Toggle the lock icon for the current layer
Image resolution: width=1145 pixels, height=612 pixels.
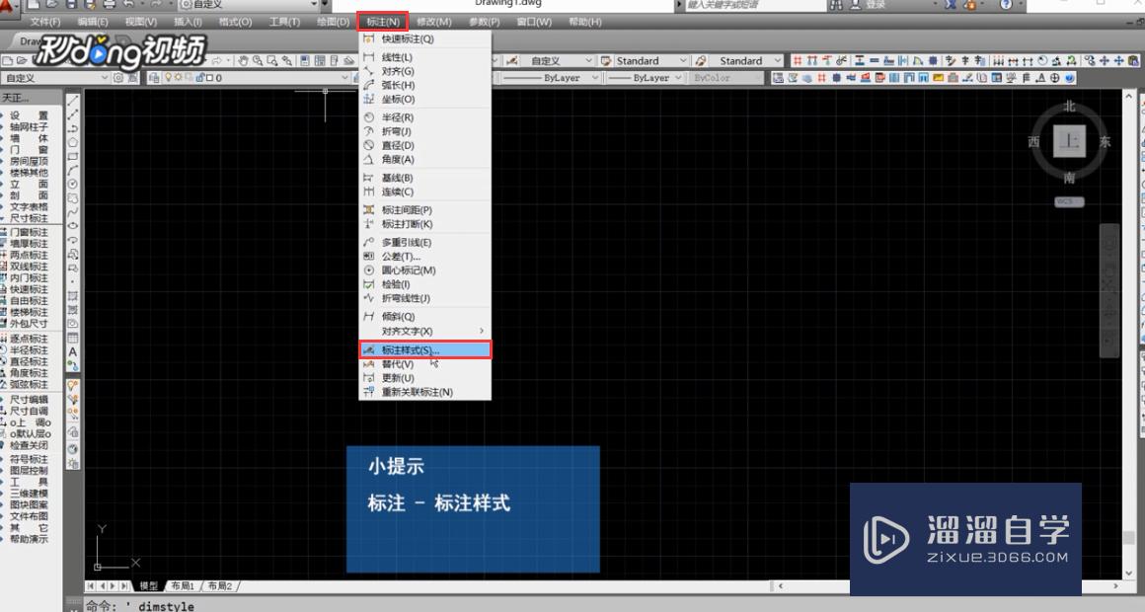(x=199, y=77)
